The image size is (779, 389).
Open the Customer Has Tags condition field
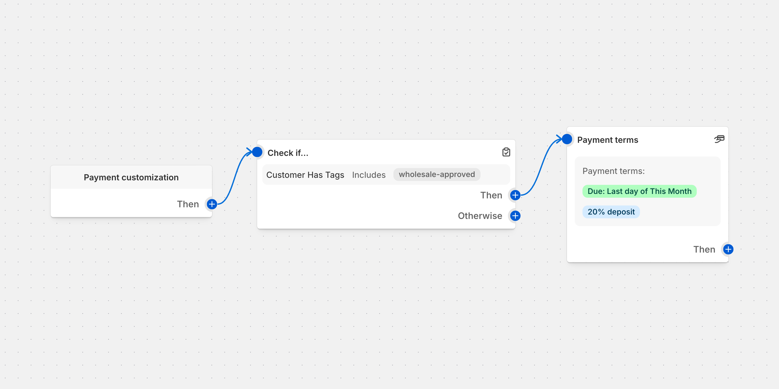pos(305,174)
